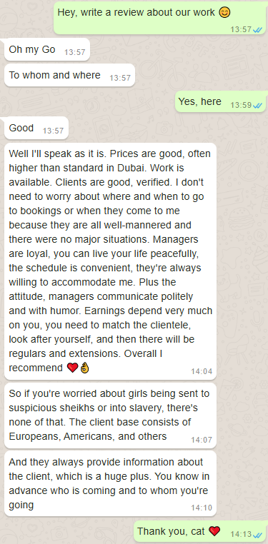
Task: Click the read-receipt ticks beside 13:57 sent message
Action: tap(257, 29)
